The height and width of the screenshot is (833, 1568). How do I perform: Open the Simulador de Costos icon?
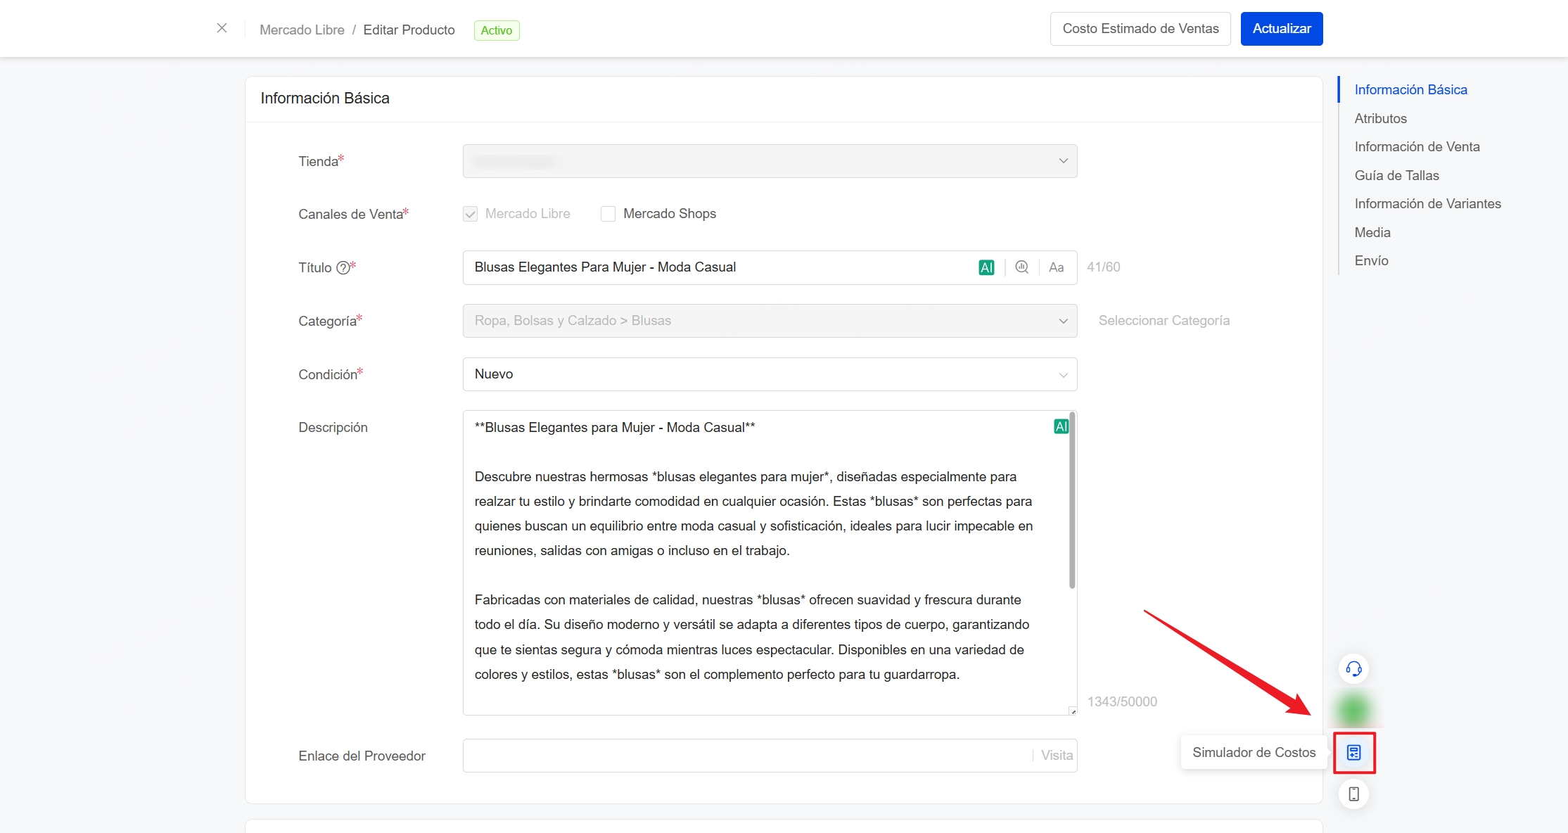tap(1353, 753)
